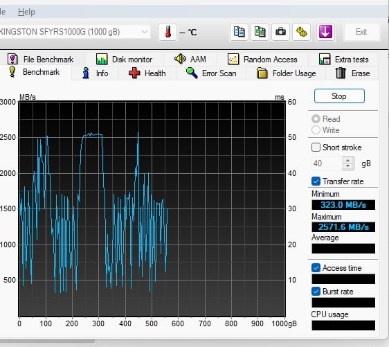389x347 pixels.
Task: Click the short stroke 40 gB field
Action: (x=327, y=163)
